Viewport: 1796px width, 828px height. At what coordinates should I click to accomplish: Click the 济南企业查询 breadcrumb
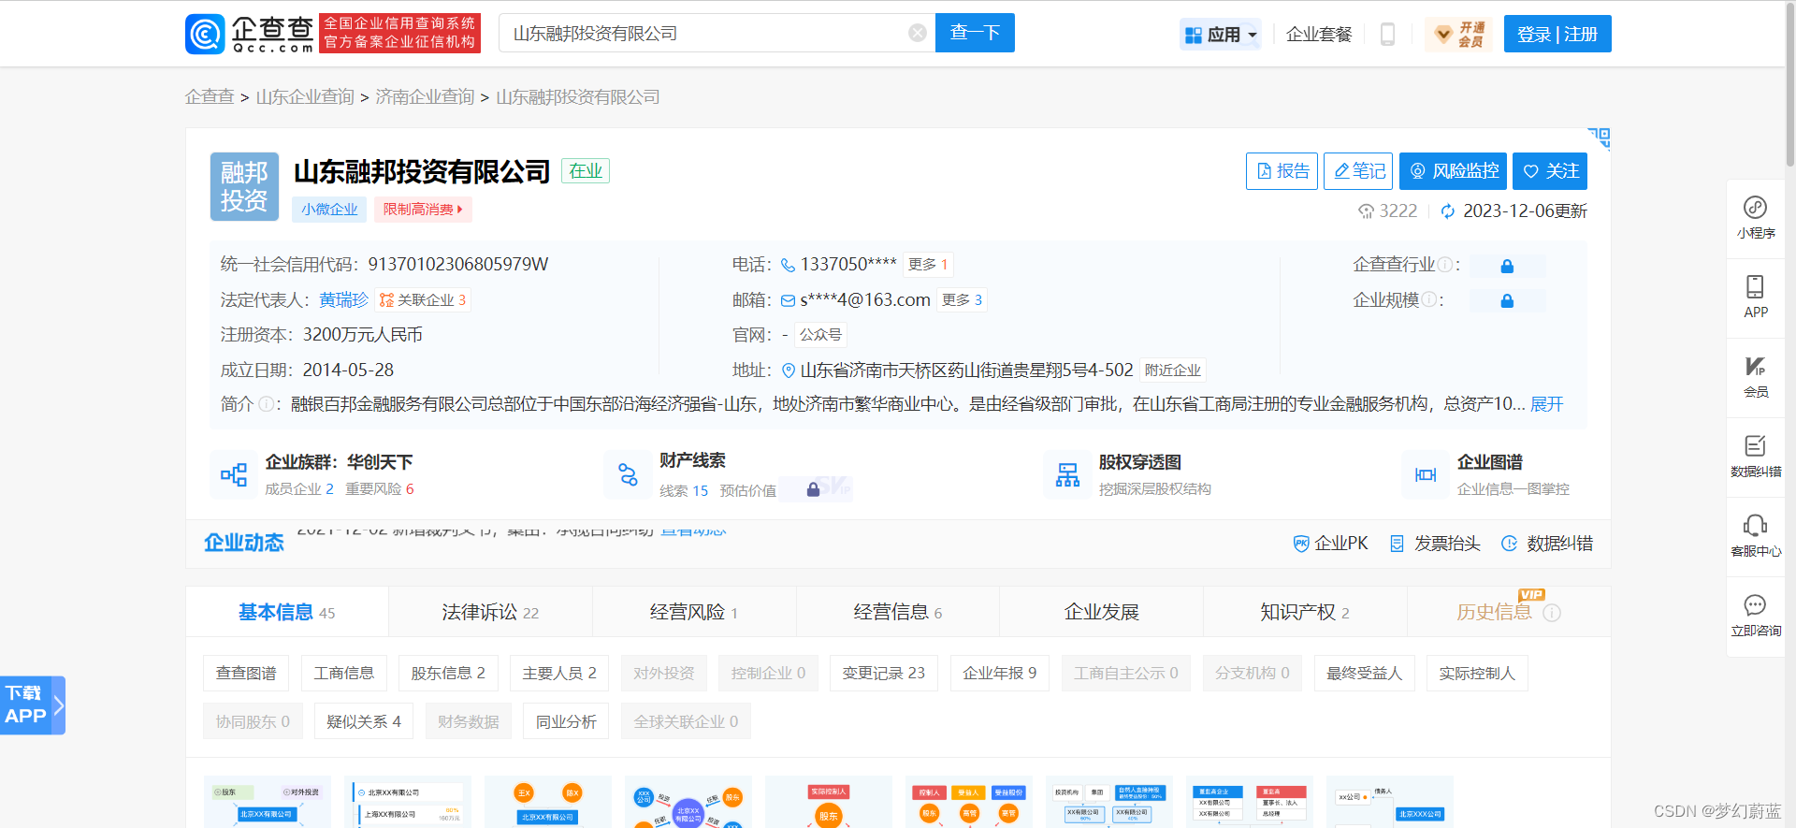425,97
